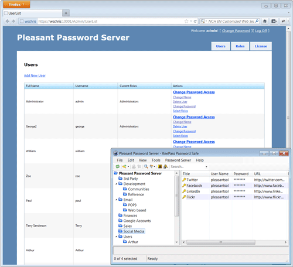
Task: Open the KeePass Search box dropdown arrow
Action: click(x=206, y=167)
